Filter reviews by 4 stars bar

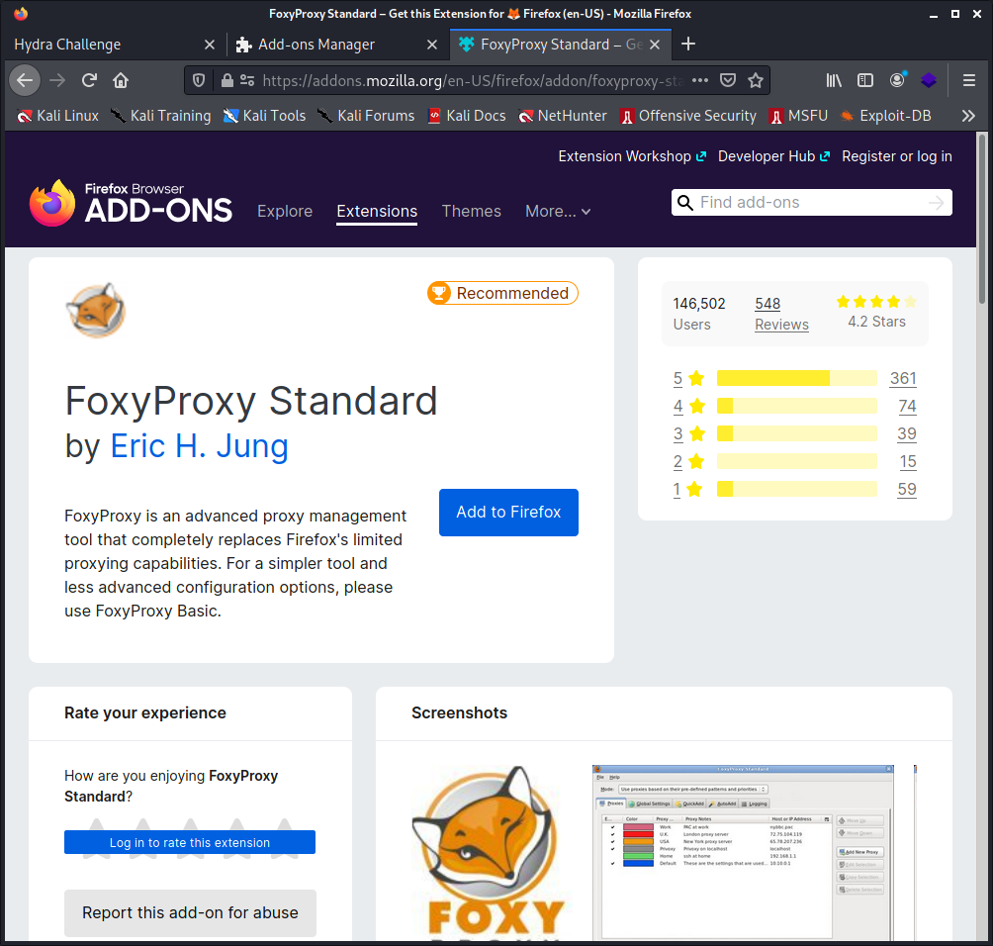point(797,406)
